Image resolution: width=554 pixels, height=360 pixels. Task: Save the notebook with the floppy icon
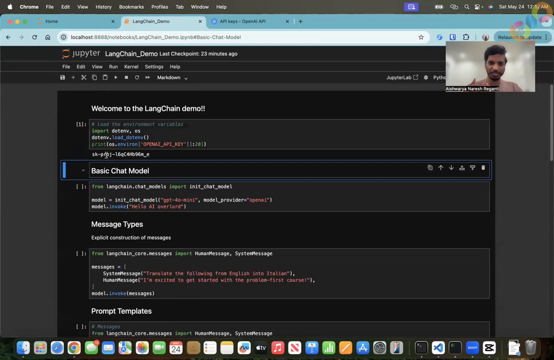[63, 77]
